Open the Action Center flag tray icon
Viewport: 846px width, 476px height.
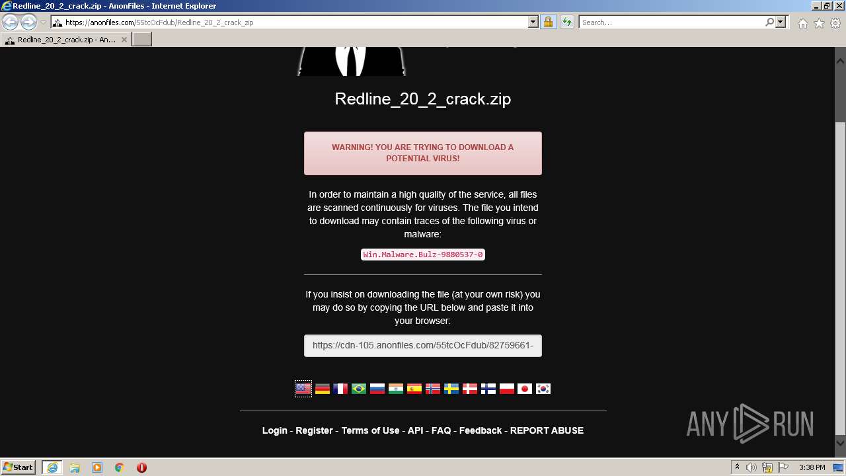(x=783, y=467)
